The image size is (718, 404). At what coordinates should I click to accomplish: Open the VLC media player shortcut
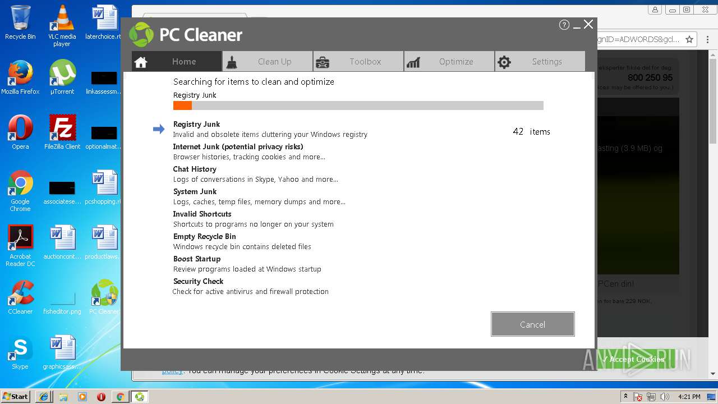[62, 26]
